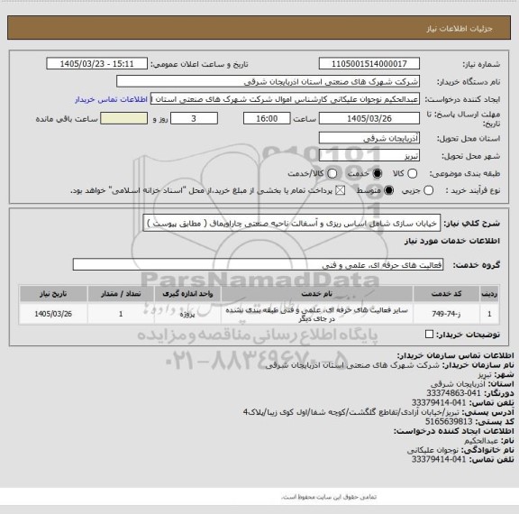Click the buyer organization name field

[269, 81]
